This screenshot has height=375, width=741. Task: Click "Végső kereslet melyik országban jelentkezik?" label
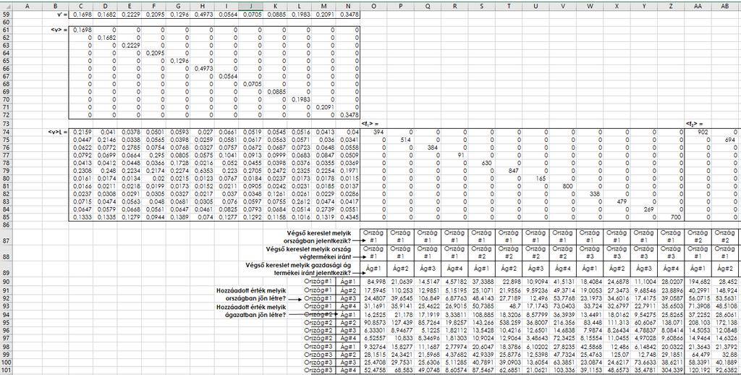pos(319,237)
